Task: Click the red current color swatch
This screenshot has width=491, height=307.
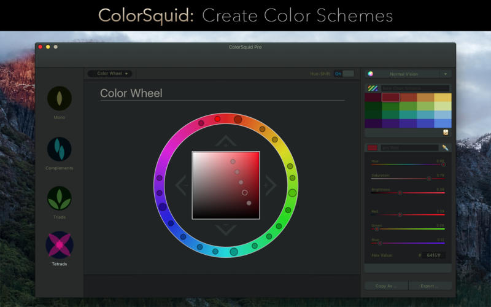Action: coord(373,147)
